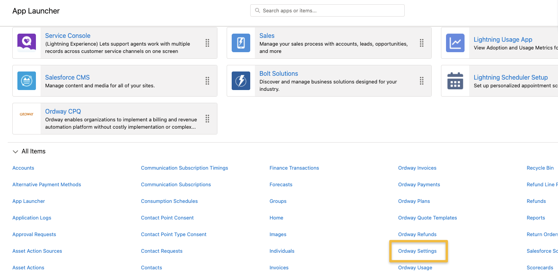Focus the Search apps or items field

pos(327,10)
